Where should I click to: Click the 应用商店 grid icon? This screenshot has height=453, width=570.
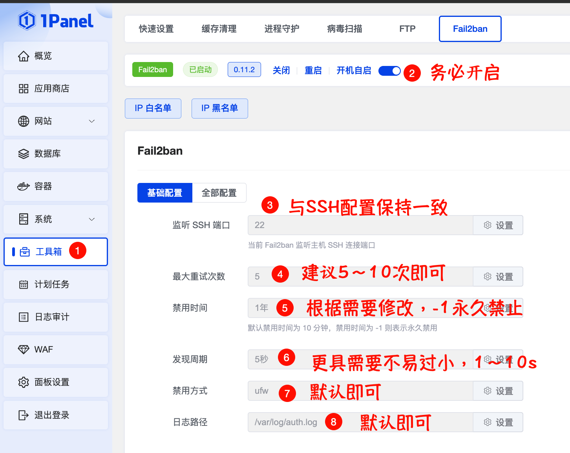pyautogui.click(x=24, y=89)
